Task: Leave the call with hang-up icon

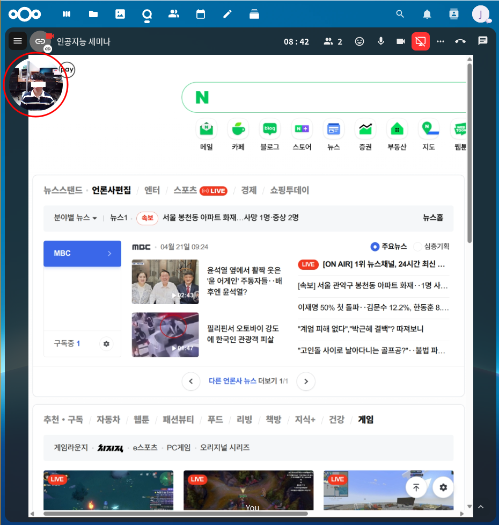Action: click(460, 41)
